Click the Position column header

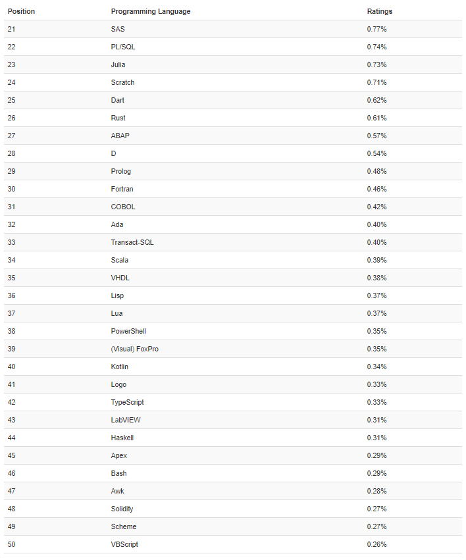pos(22,11)
